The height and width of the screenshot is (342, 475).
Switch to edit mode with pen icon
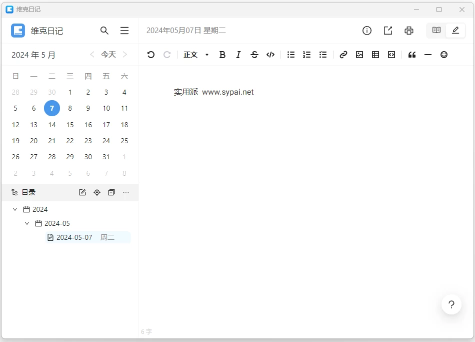coord(455,31)
